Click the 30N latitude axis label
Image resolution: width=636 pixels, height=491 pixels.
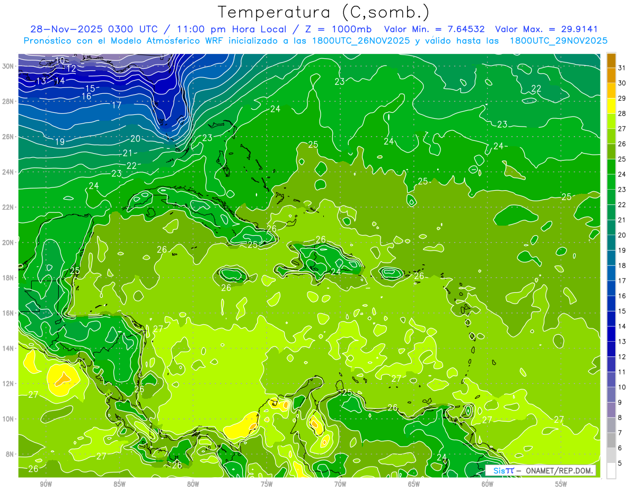tap(8, 66)
